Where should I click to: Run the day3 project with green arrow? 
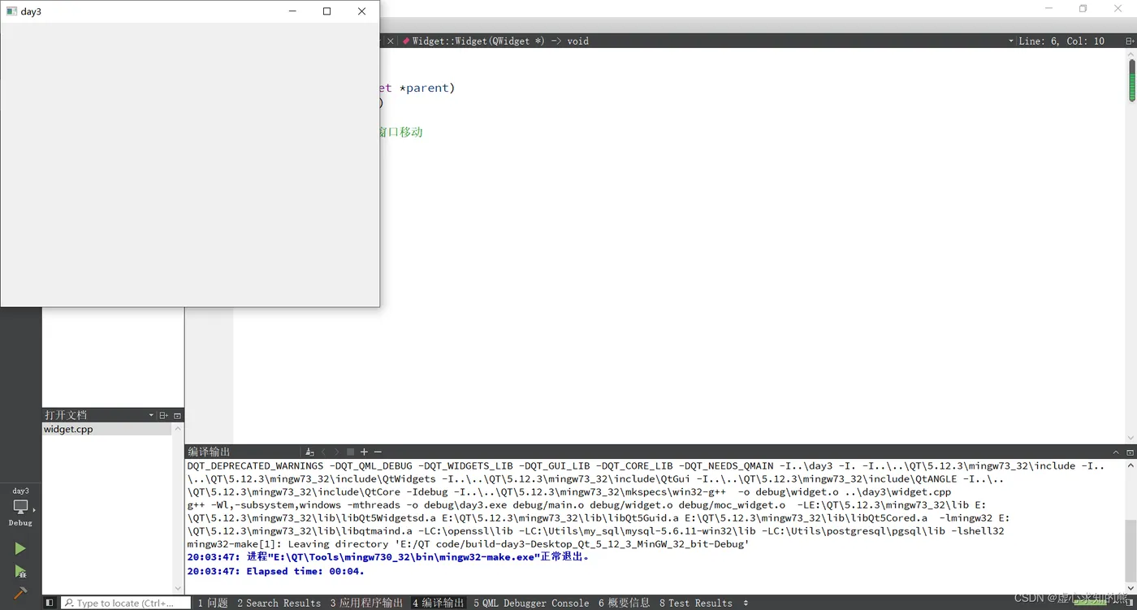point(20,548)
